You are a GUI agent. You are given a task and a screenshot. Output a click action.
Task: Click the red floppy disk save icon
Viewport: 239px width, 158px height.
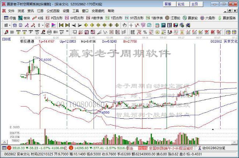(176, 25)
